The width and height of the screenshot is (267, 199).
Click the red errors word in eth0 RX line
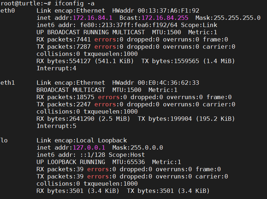coord(105,40)
